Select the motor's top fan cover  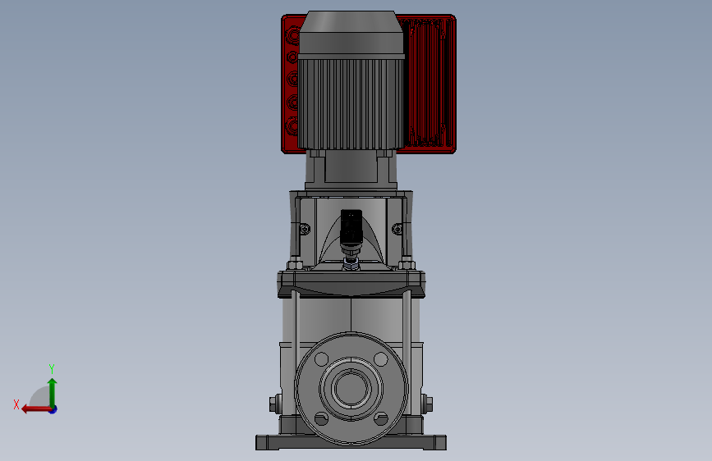[x=351, y=34]
